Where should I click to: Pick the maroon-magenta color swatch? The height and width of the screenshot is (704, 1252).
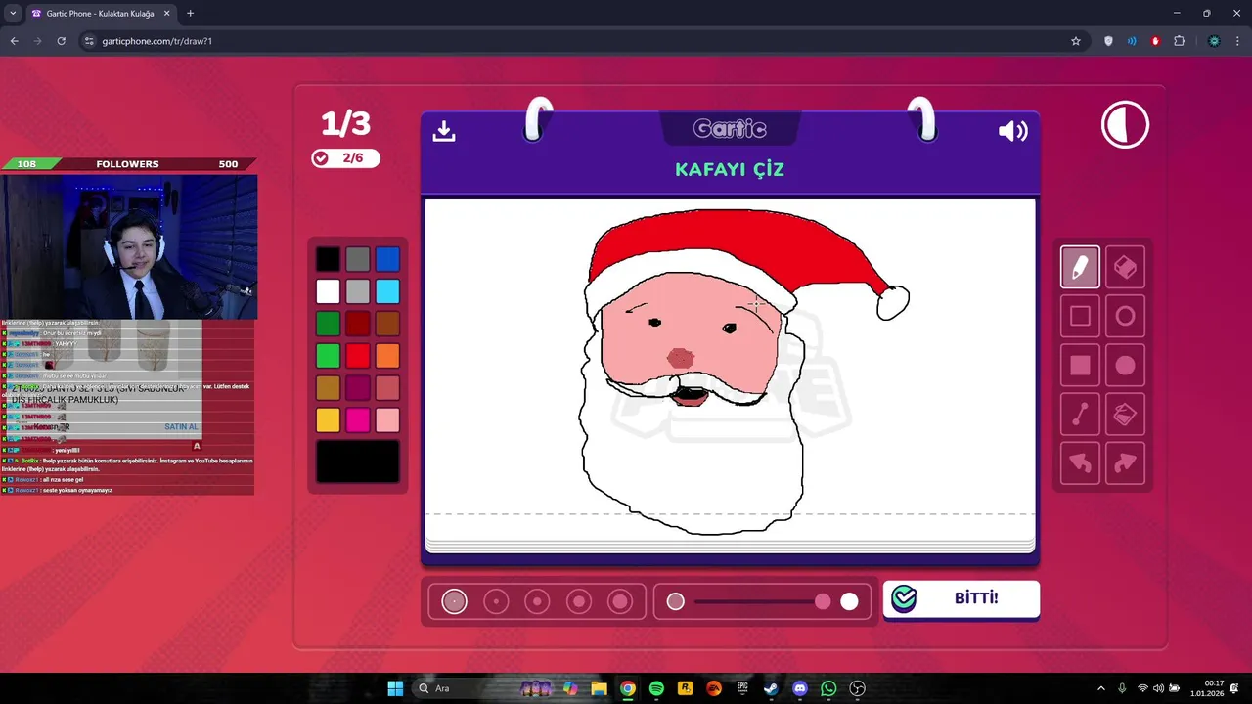358,388
